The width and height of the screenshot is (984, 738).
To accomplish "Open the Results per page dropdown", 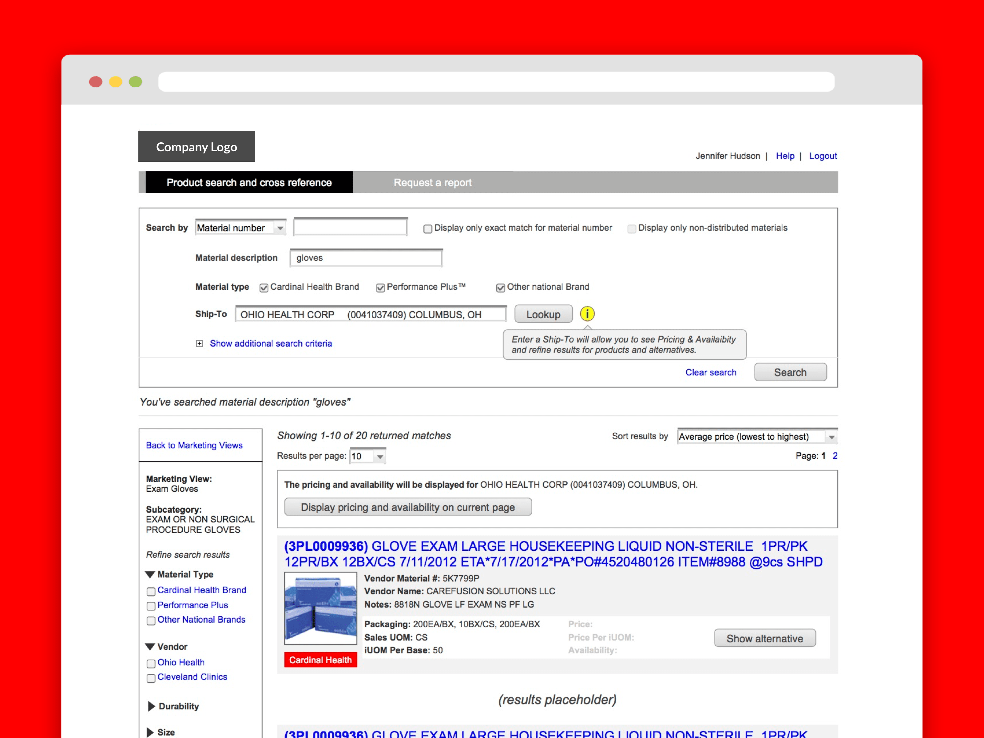I will (x=367, y=456).
